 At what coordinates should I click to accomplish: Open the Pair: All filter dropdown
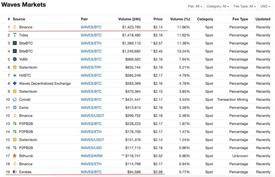pos(195,6)
